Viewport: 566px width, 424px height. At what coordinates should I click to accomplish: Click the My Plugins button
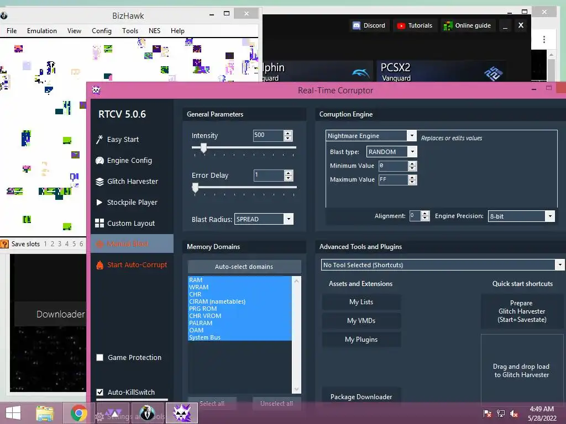(361, 340)
